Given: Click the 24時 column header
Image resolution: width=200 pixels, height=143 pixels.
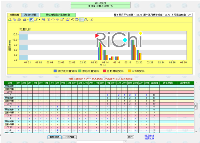Looking at the screenshot, I should [x=147, y=83].
